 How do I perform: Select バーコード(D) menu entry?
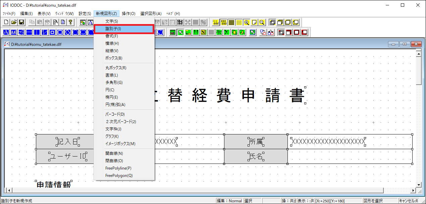click(x=115, y=114)
